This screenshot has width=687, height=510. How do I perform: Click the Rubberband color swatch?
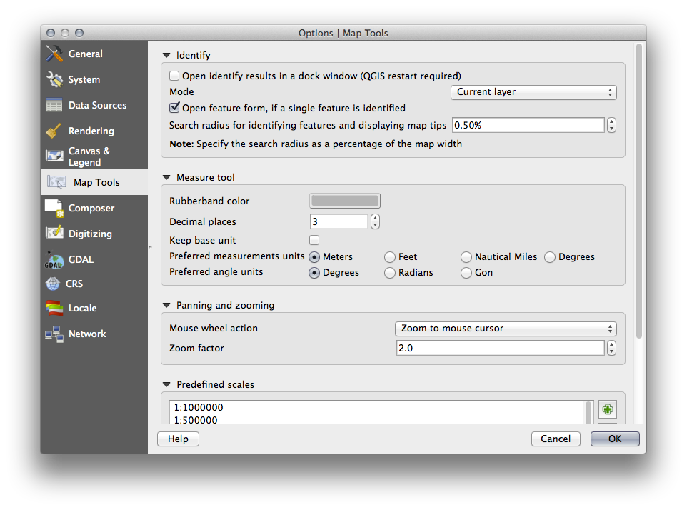345,201
